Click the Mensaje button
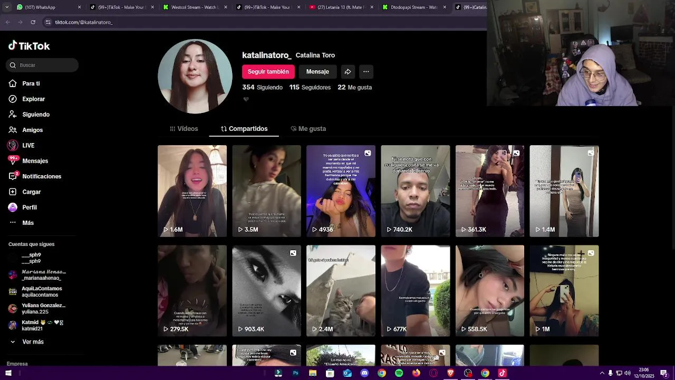Screen dimensions: 675x380 point(317,72)
